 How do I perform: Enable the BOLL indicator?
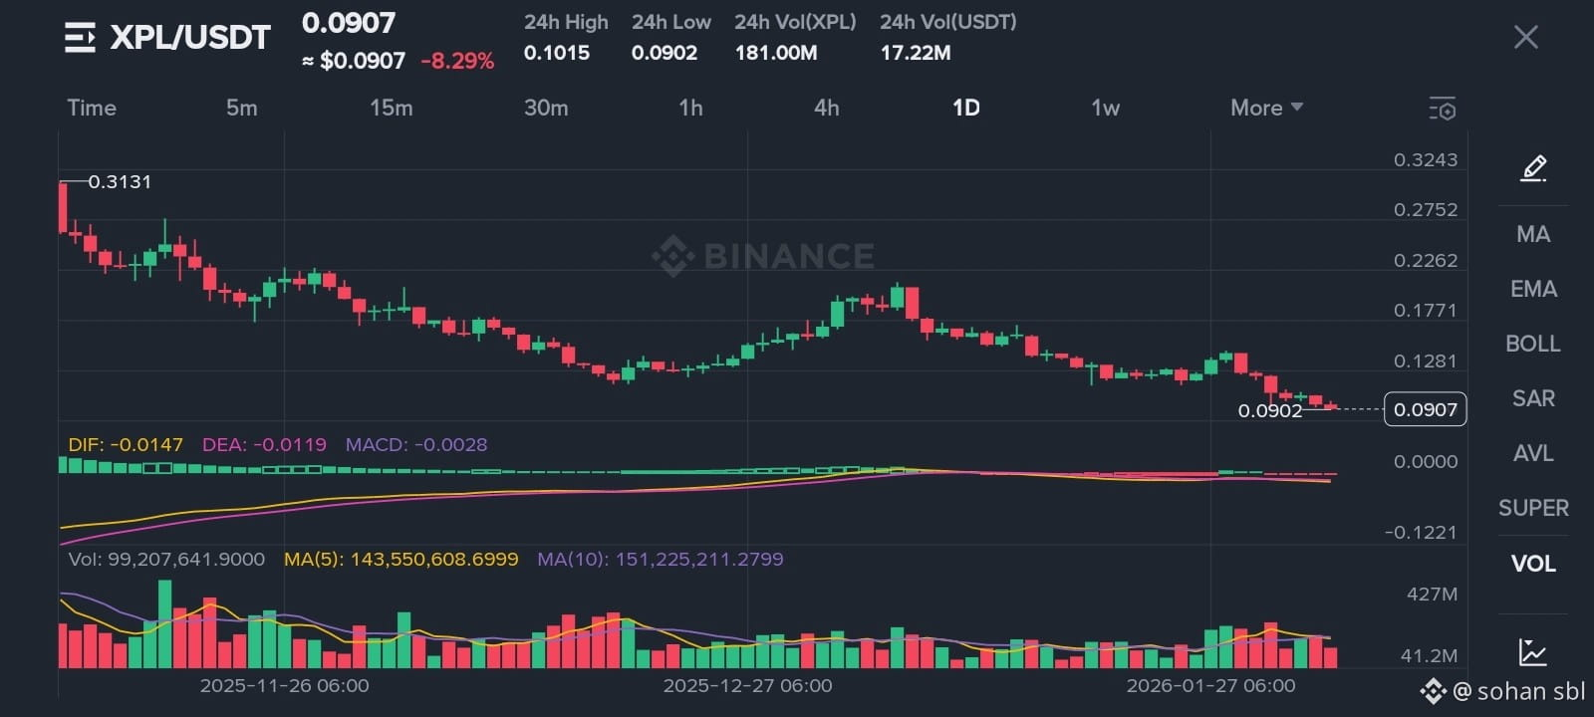[1532, 344]
